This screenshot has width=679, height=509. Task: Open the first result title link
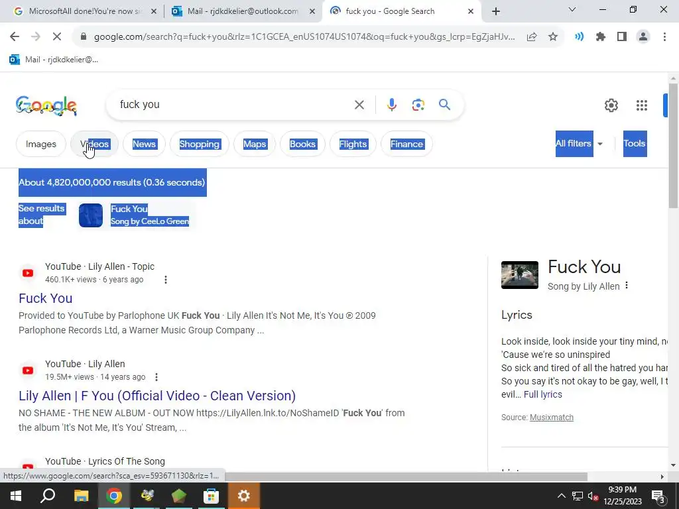[46, 298]
